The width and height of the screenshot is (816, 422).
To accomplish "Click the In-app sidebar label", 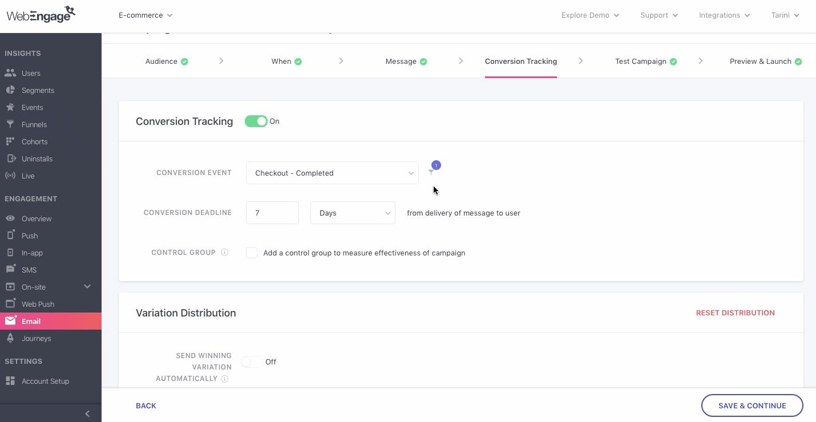I will (x=33, y=253).
